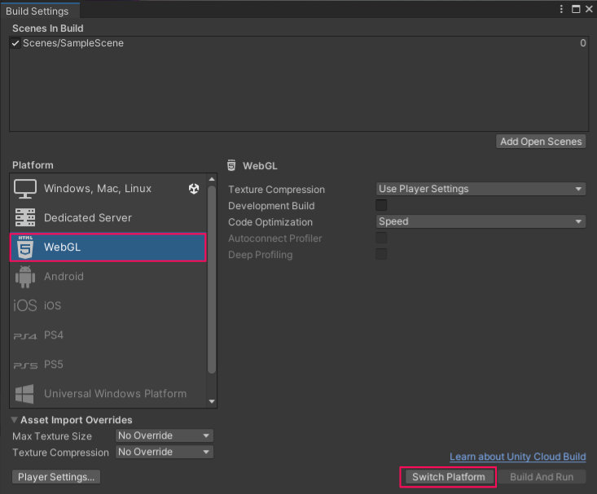Screen dimensions: 597x494
Task: Click the Switch Platform button
Action: point(449,477)
